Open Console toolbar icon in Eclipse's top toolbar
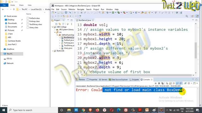202x113 pixels. (x=66, y=13)
